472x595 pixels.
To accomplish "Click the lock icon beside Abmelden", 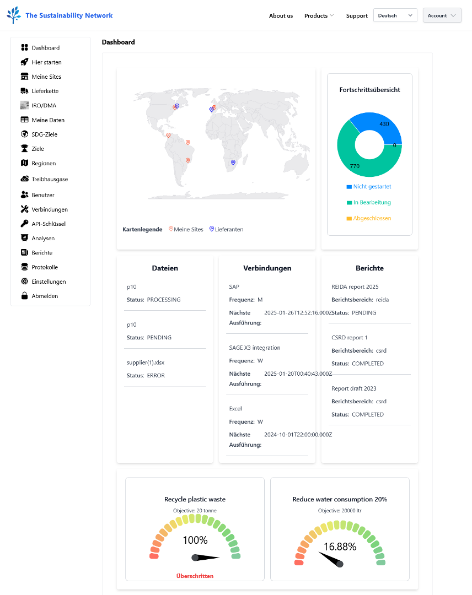I will coord(25,296).
